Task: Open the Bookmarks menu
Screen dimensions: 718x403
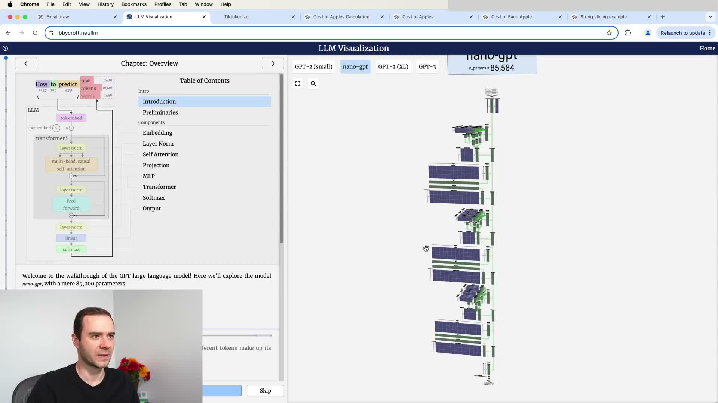Action: coord(134,4)
